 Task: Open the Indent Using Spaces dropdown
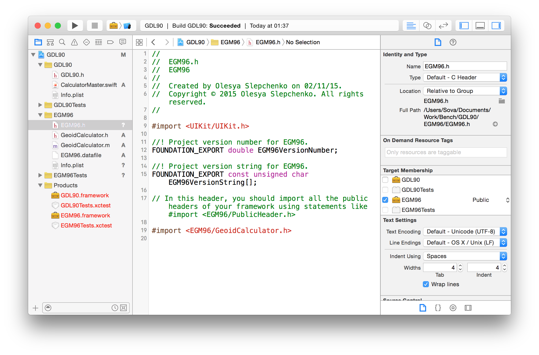pyautogui.click(x=465, y=256)
